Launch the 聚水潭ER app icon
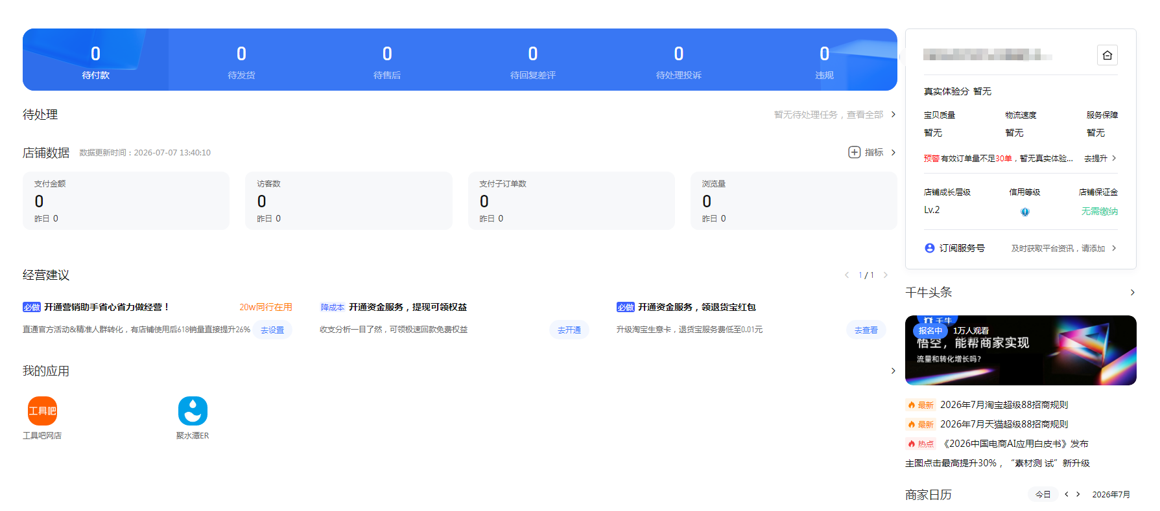The height and width of the screenshot is (511, 1160). [193, 411]
